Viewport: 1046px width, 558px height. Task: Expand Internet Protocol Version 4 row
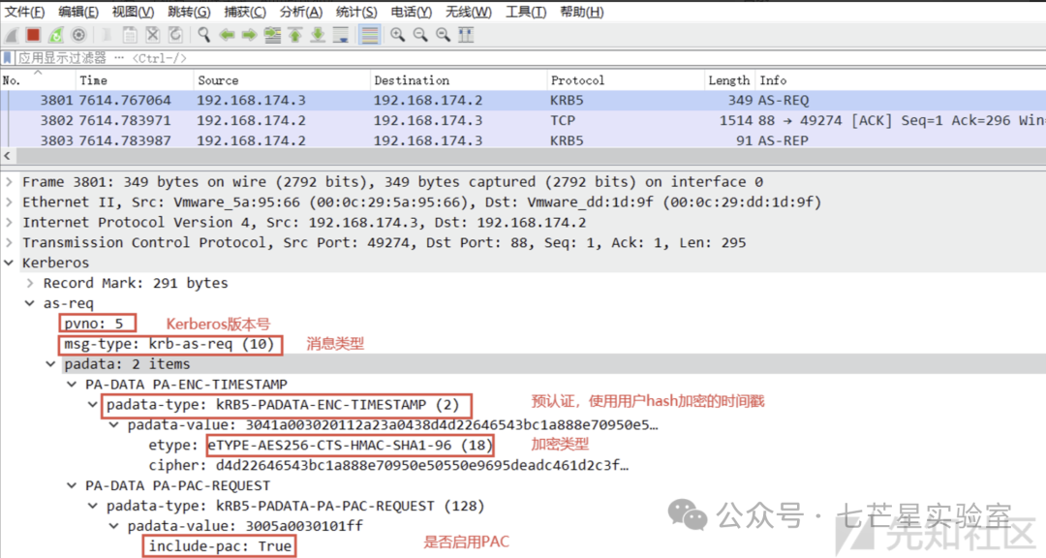pos(9,222)
